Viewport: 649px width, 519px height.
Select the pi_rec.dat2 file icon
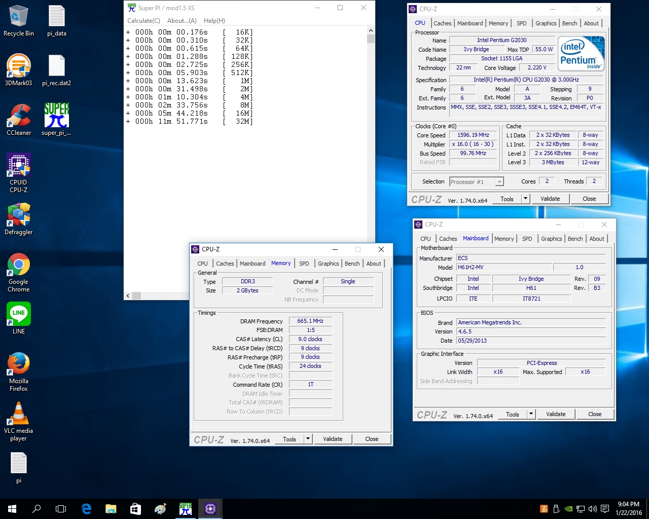click(57, 70)
